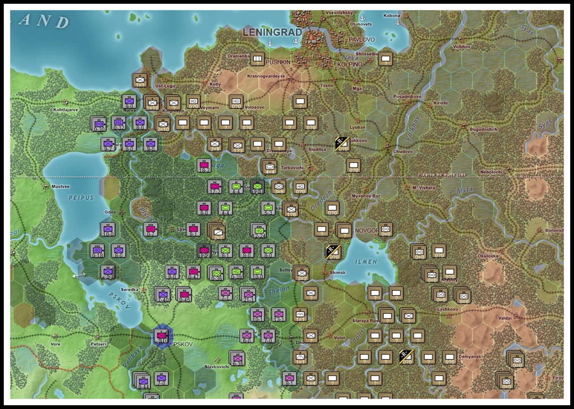Select the rail repair unit near Shimsk
Viewport: 574px width, 409px height.
pyautogui.click(x=333, y=252)
